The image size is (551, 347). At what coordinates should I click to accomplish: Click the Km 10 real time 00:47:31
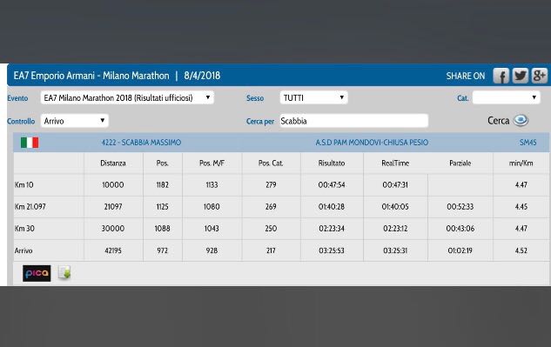(x=395, y=184)
